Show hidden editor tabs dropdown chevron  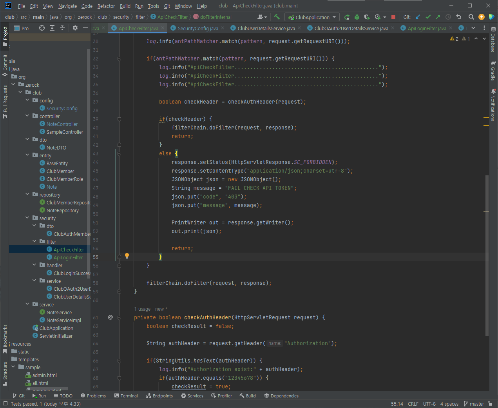(x=473, y=28)
